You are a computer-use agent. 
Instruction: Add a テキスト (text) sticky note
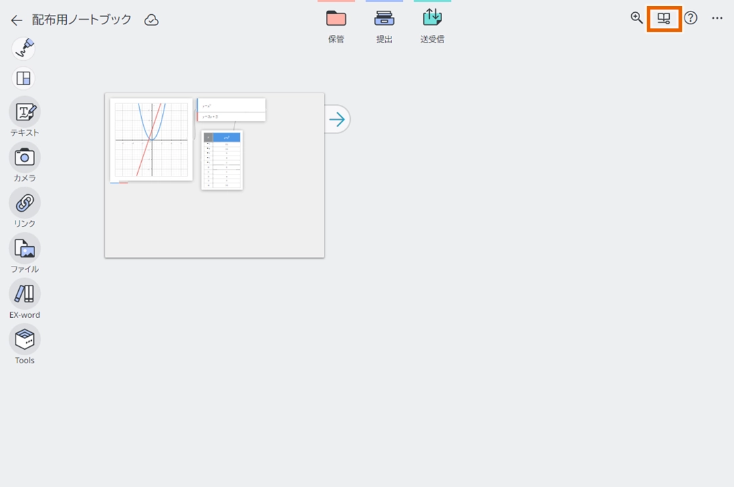pos(24,112)
